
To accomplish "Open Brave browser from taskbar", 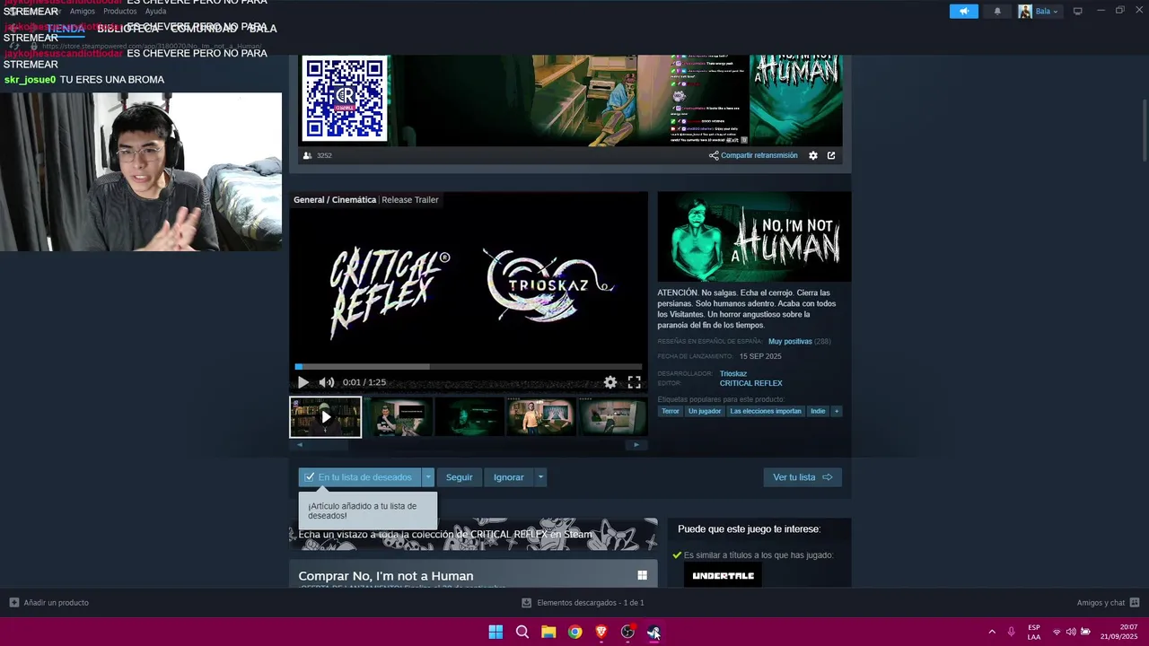I will [x=601, y=632].
